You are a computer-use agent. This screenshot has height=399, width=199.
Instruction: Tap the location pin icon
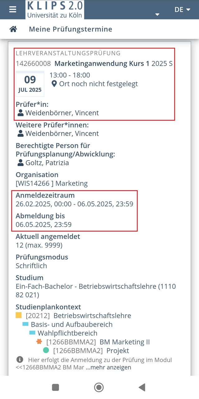click(x=54, y=84)
